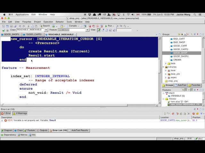Screen dimensions: 205x153
Task: Click the Feature name input field
Action: (x=72, y=30)
